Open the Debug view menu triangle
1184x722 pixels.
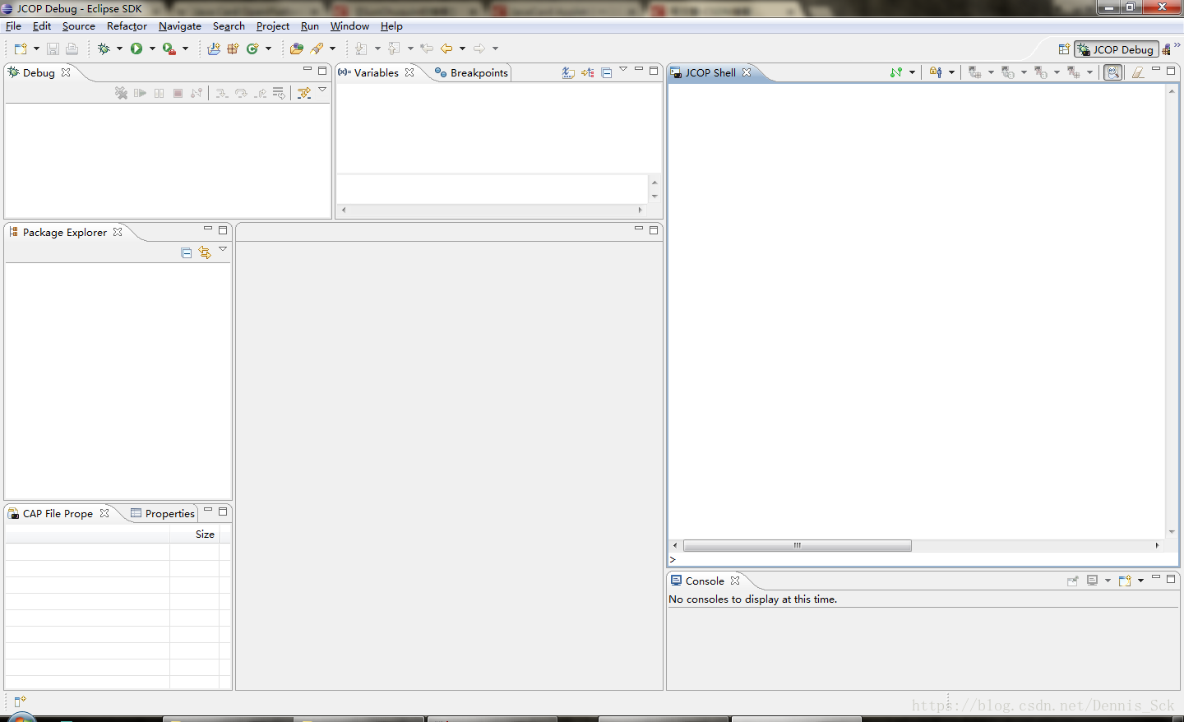click(322, 90)
